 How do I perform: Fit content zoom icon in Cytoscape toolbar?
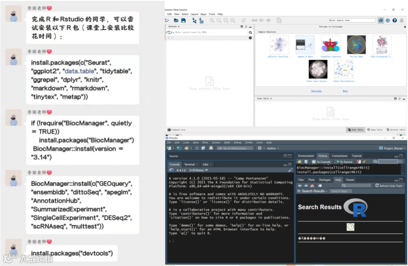pyautogui.click(x=226, y=20)
